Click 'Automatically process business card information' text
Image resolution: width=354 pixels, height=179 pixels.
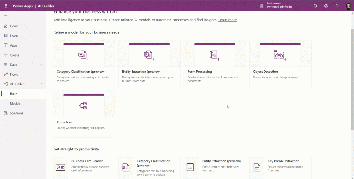point(91,168)
